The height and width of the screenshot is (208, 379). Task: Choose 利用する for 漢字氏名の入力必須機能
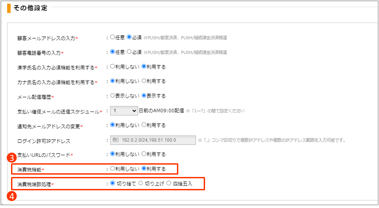pos(144,66)
